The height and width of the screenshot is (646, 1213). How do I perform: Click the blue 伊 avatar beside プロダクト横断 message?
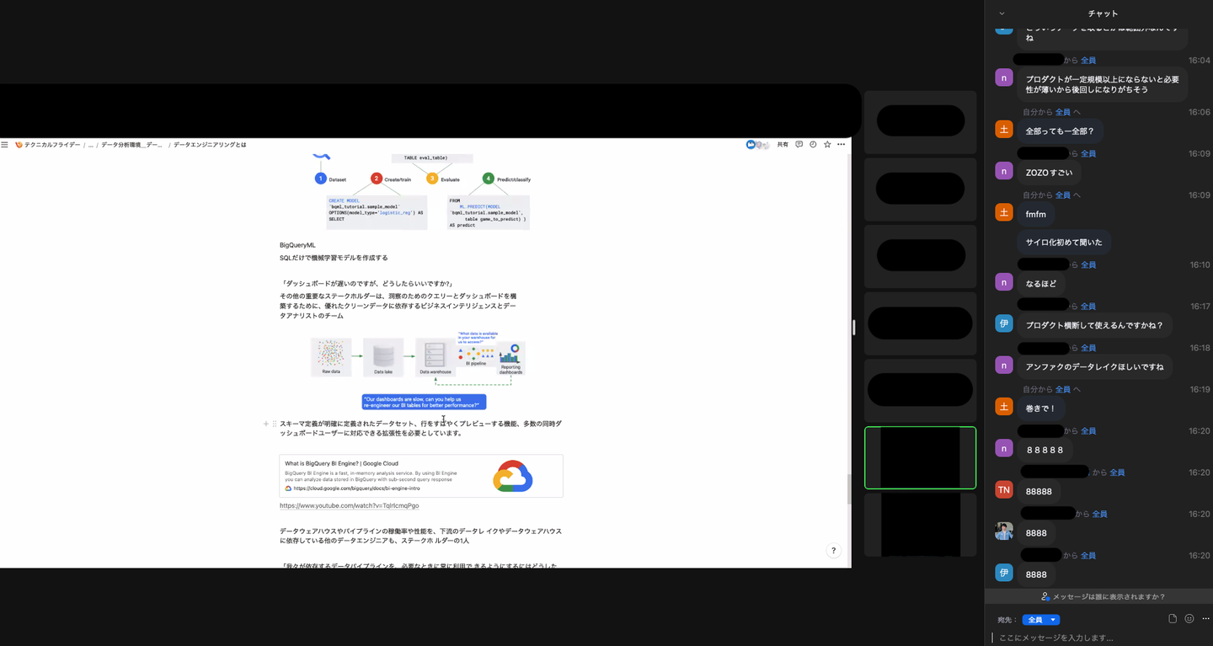click(1003, 323)
